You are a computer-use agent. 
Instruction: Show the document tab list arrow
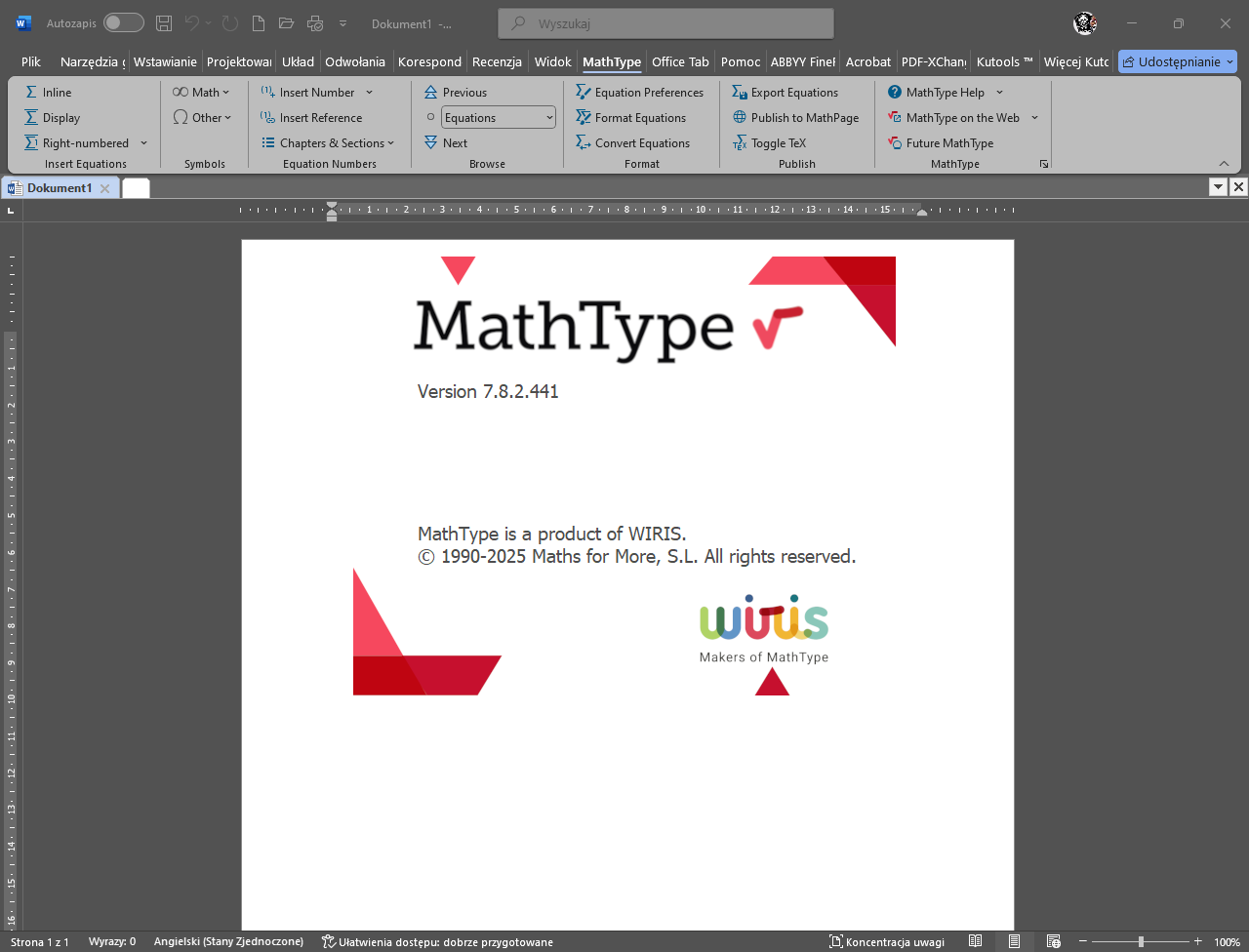[1218, 187]
